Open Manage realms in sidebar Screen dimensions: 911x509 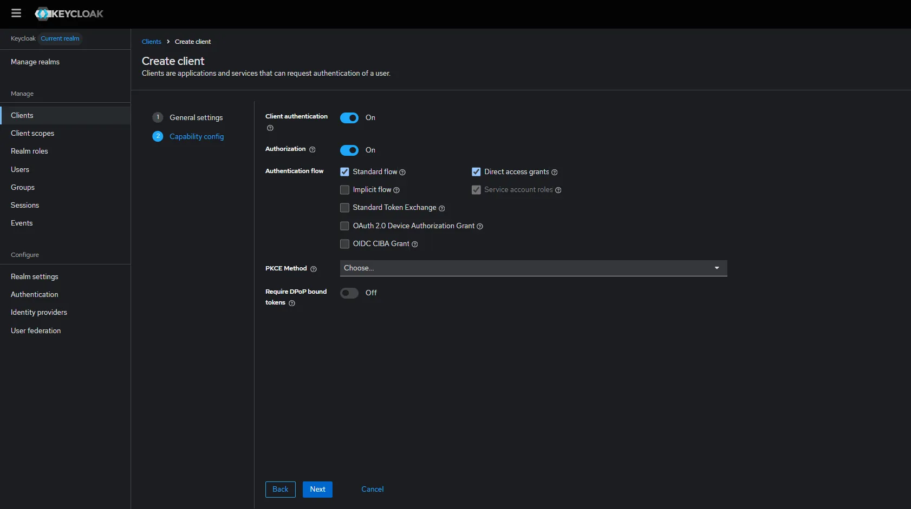(x=65, y=62)
